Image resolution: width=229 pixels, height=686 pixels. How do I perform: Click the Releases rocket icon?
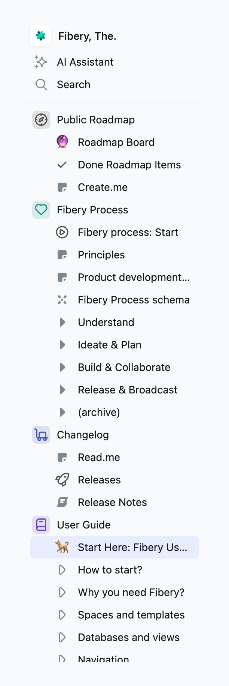62,480
